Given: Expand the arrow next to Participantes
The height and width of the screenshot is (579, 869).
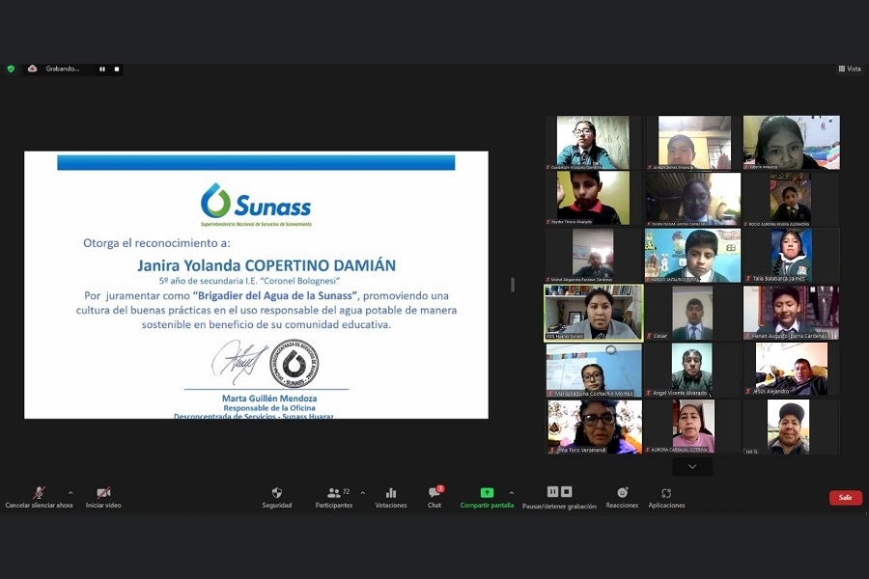Looking at the screenshot, I should 363,492.
